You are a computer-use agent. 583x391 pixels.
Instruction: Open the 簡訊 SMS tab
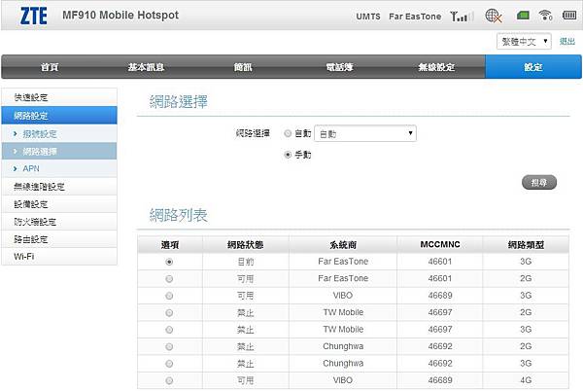coord(243,67)
